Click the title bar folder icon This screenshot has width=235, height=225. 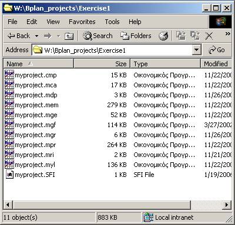click(x=8, y=8)
